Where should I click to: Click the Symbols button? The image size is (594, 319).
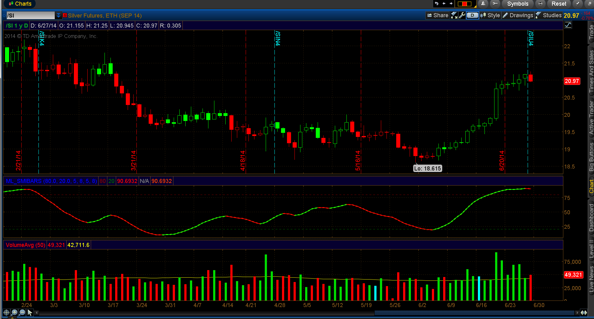[518, 4]
